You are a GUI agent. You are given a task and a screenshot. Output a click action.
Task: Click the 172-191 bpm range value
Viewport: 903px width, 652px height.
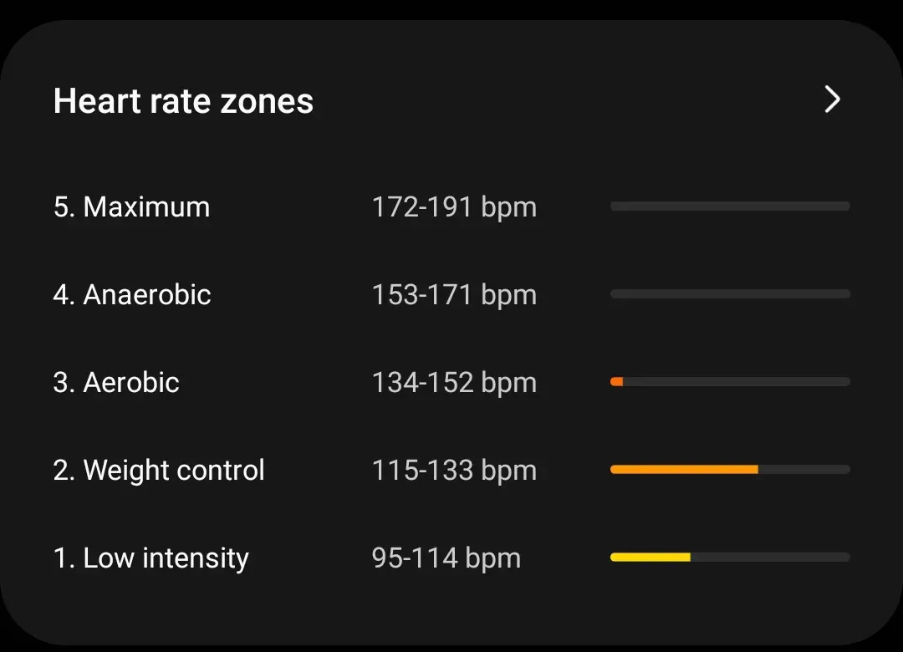(454, 206)
